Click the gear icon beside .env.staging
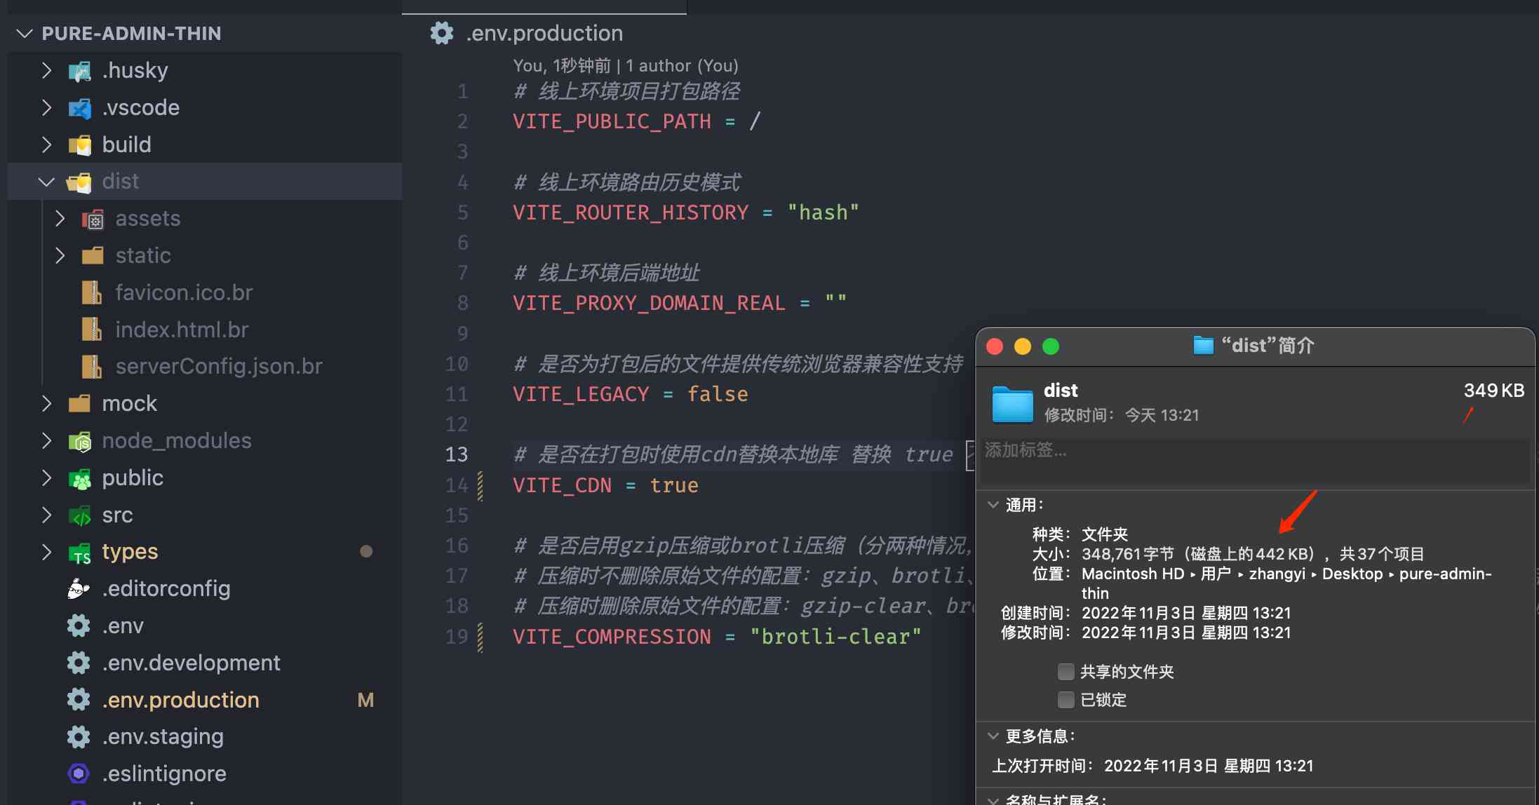The height and width of the screenshot is (805, 1539). [79, 737]
